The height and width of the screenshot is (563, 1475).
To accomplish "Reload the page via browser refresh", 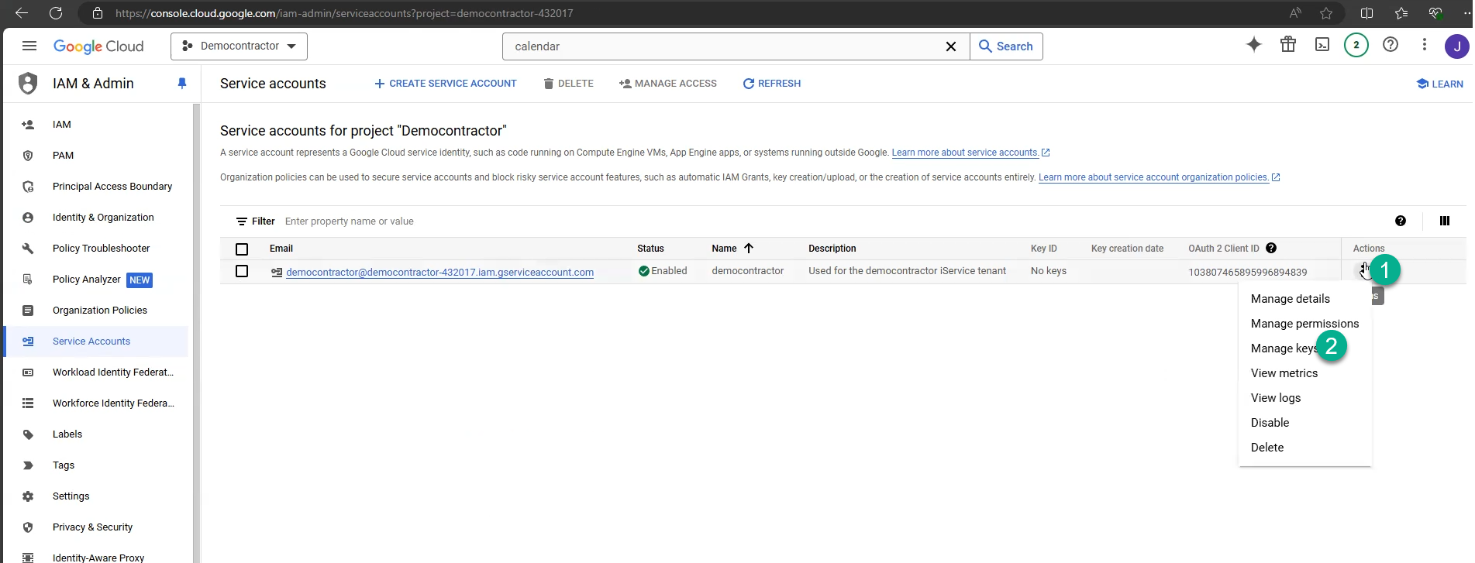I will 56,13.
